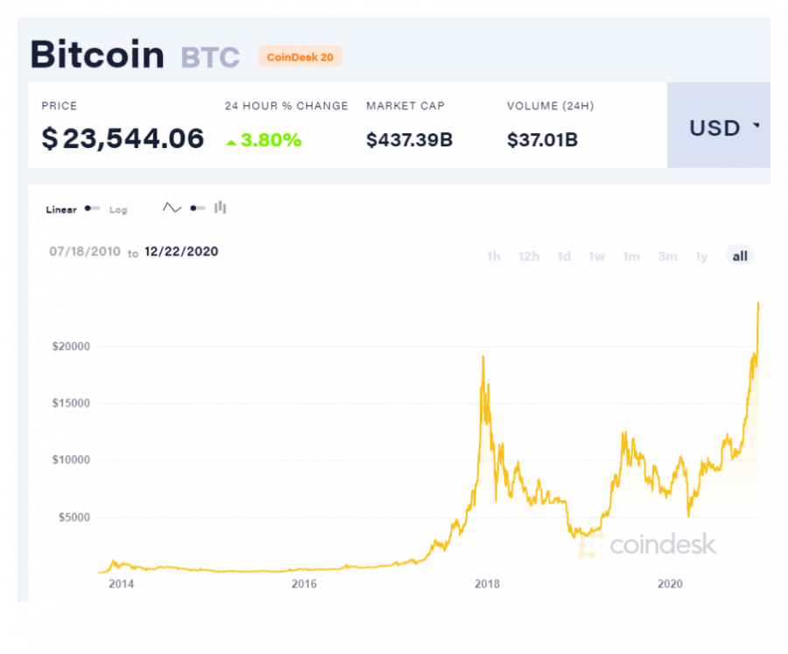The image size is (788, 654).
Task: Toggle the line/candlestick chart switch
Action: click(x=198, y=208)
